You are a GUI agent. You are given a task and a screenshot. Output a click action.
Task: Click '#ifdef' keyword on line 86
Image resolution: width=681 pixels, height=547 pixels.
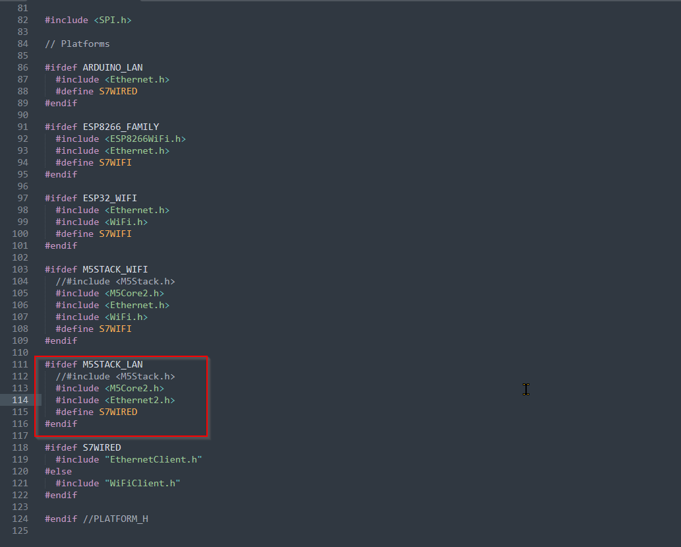(61, 67)
